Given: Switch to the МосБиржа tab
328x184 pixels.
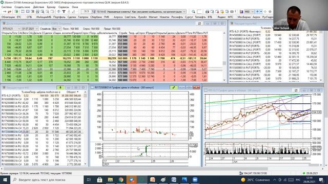Looking at the screenshot, I should click(x=244, y=17).
